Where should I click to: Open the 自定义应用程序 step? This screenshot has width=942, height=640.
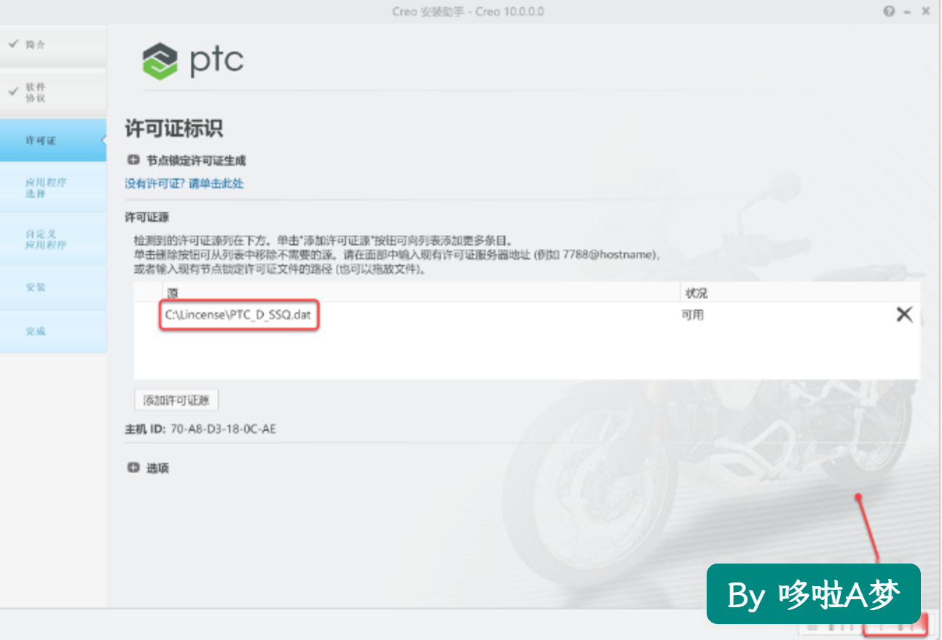coord(53,240)
